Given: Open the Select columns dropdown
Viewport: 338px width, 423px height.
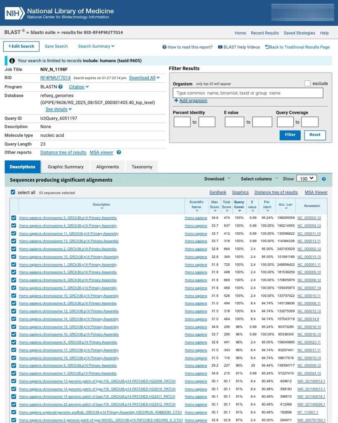Looking at the screenshot, I should (x=259, y=179).
